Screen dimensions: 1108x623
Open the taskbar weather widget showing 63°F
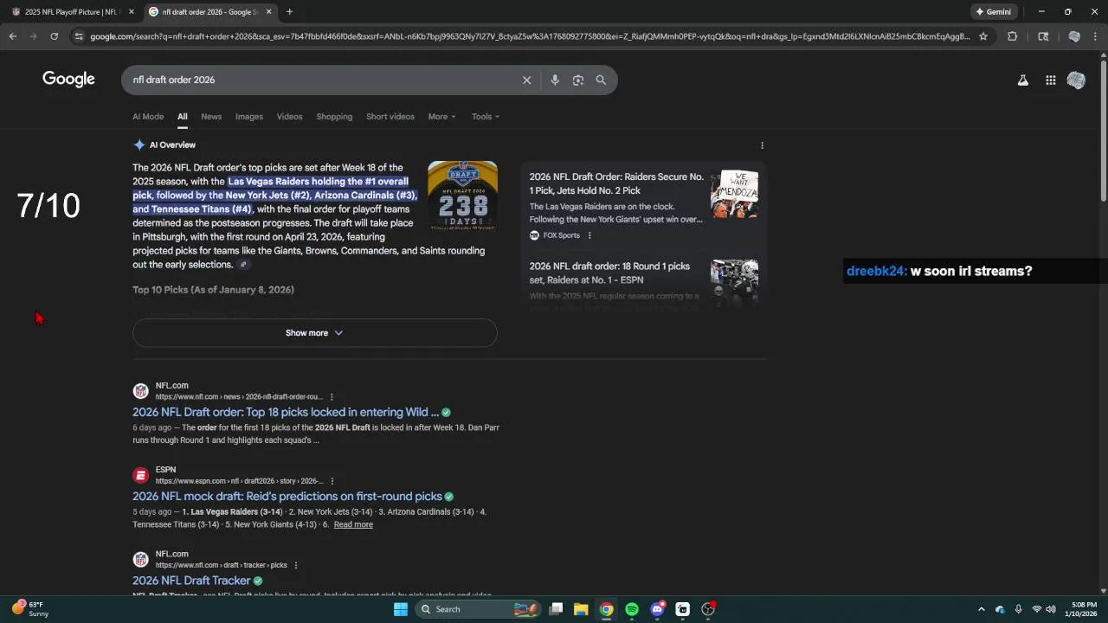[x=31, y=609]
